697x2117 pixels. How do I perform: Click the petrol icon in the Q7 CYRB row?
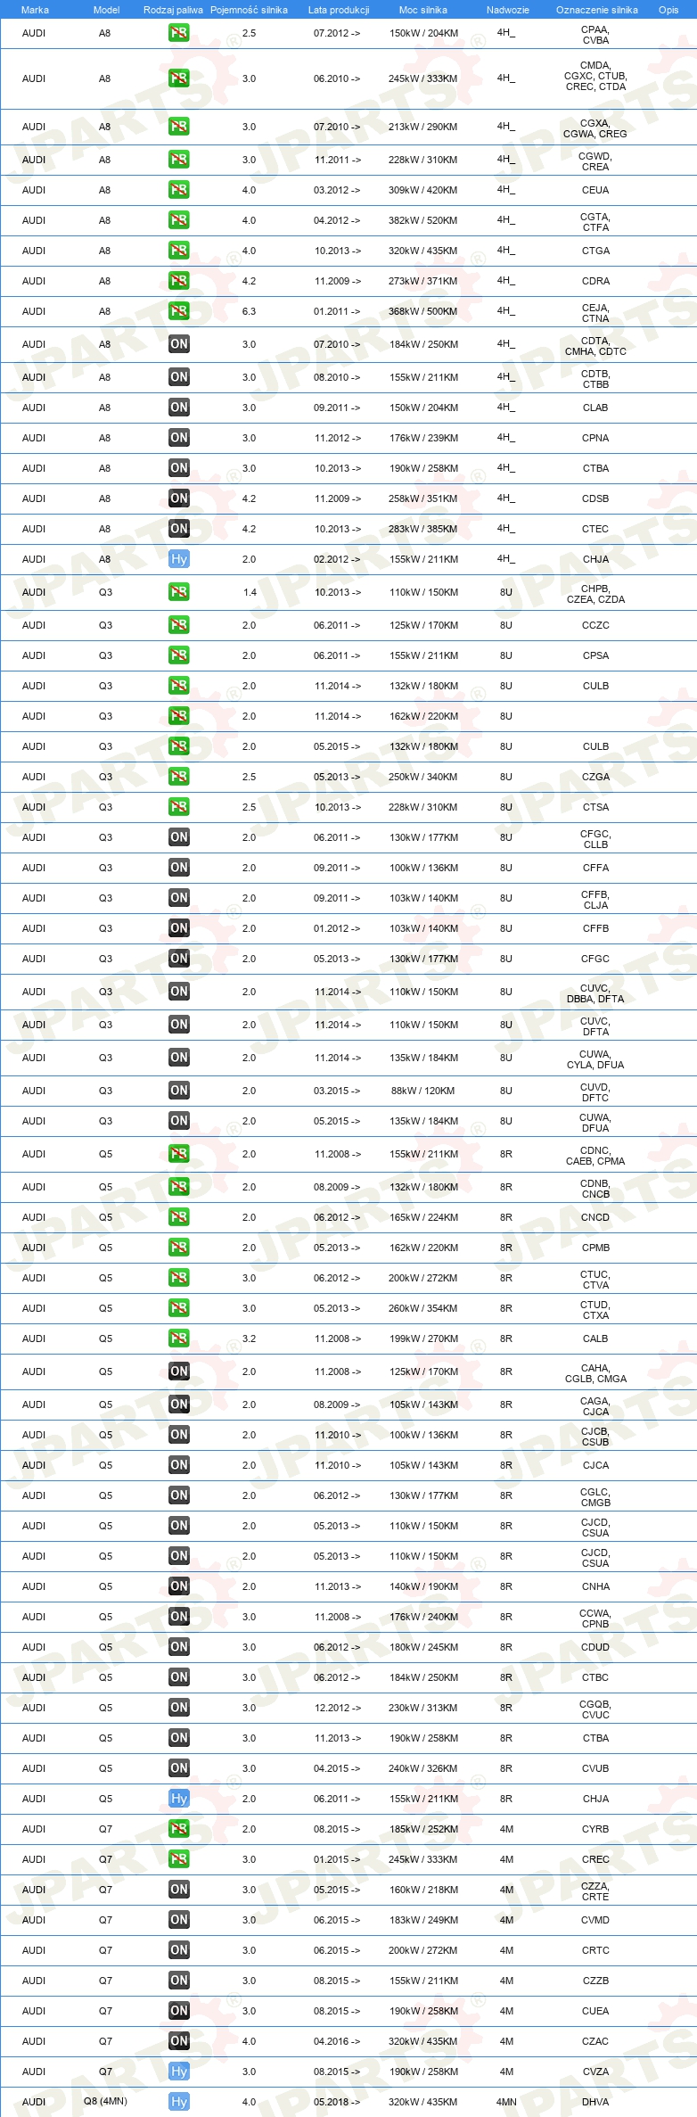[179, 1829]
